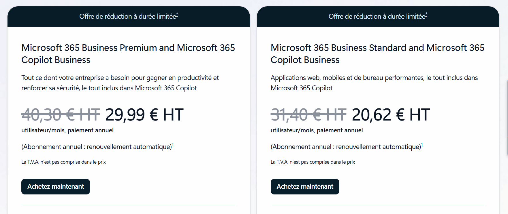Click the T.V.A. note under Premium plan
The height and width of the screenshot is (214, 508).
pos(63,162)
